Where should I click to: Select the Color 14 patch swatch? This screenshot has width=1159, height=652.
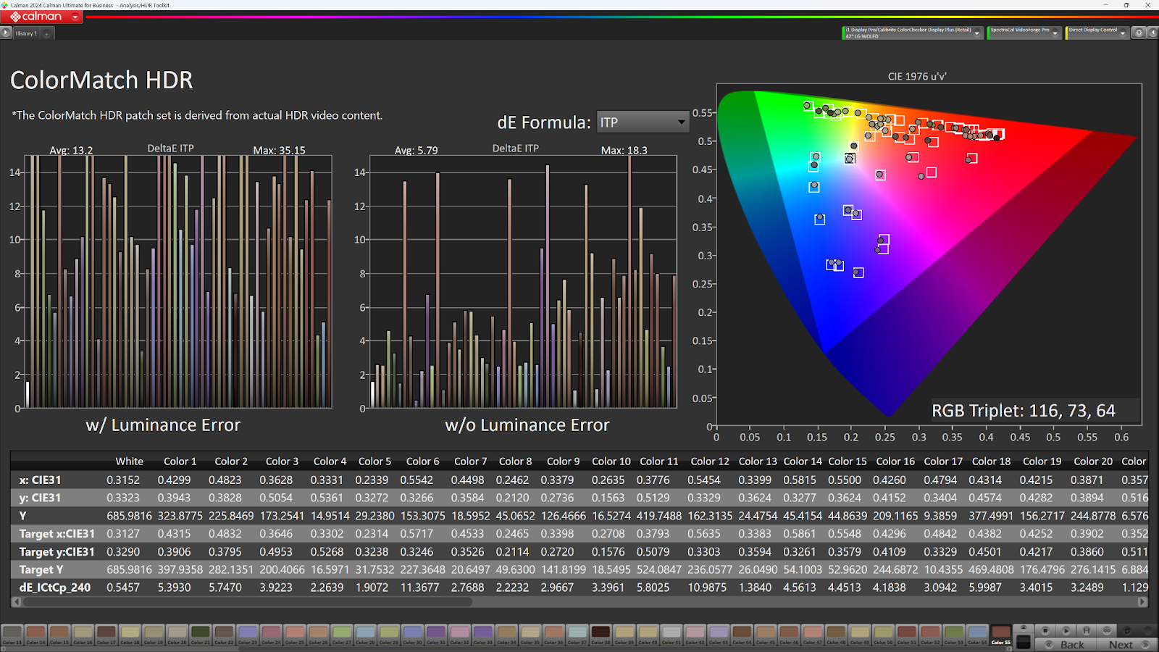coord(35,635)
